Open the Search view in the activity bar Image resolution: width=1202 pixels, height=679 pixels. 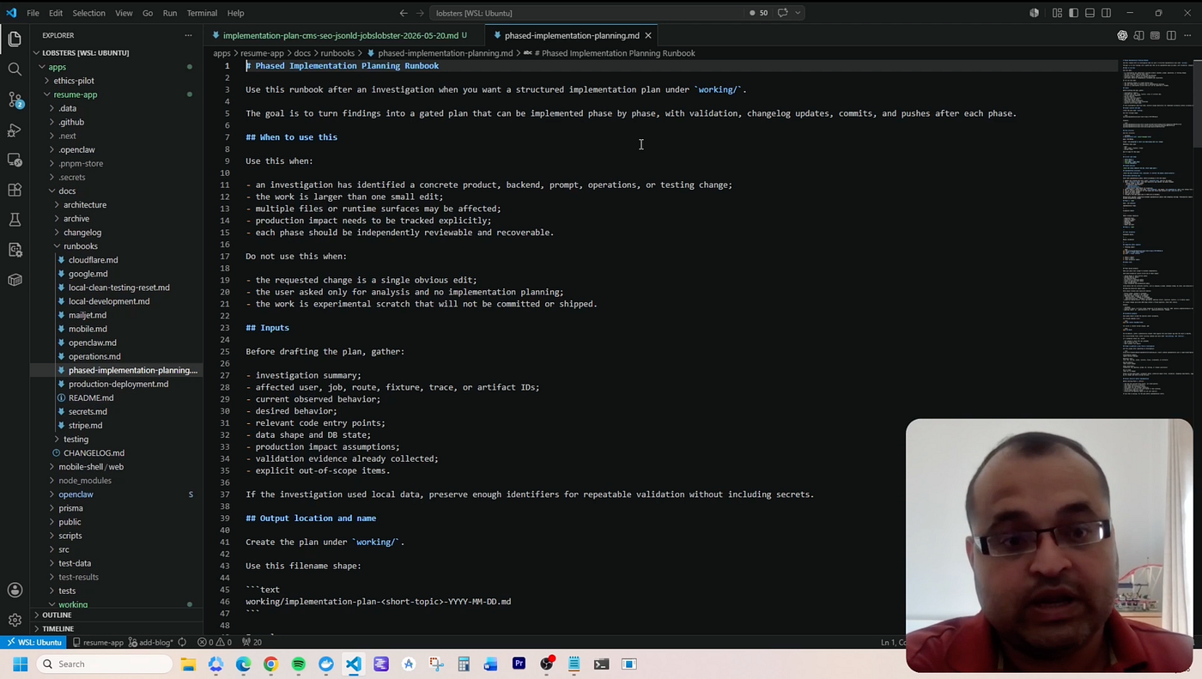point(15,70)
